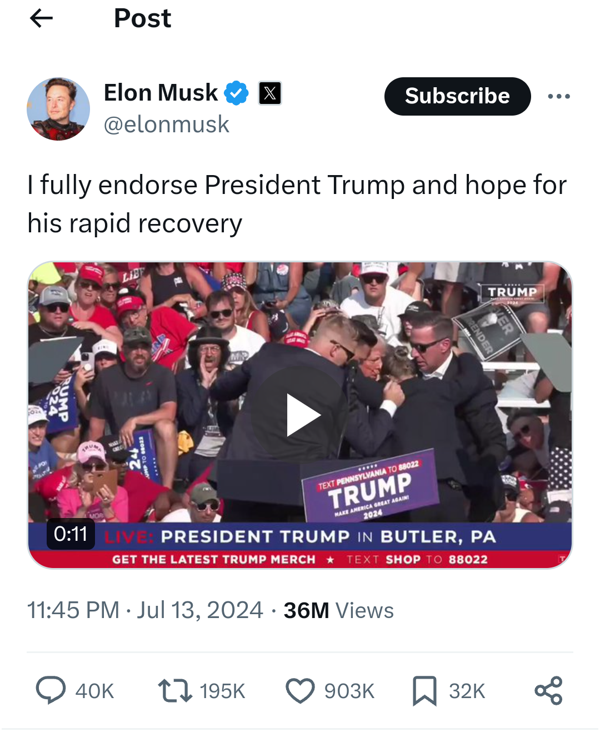
Task: Click the 195K reposts count
Action: [222, 691]
